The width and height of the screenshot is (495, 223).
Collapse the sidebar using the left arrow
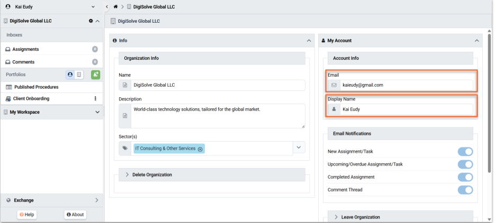coord(107,7)
